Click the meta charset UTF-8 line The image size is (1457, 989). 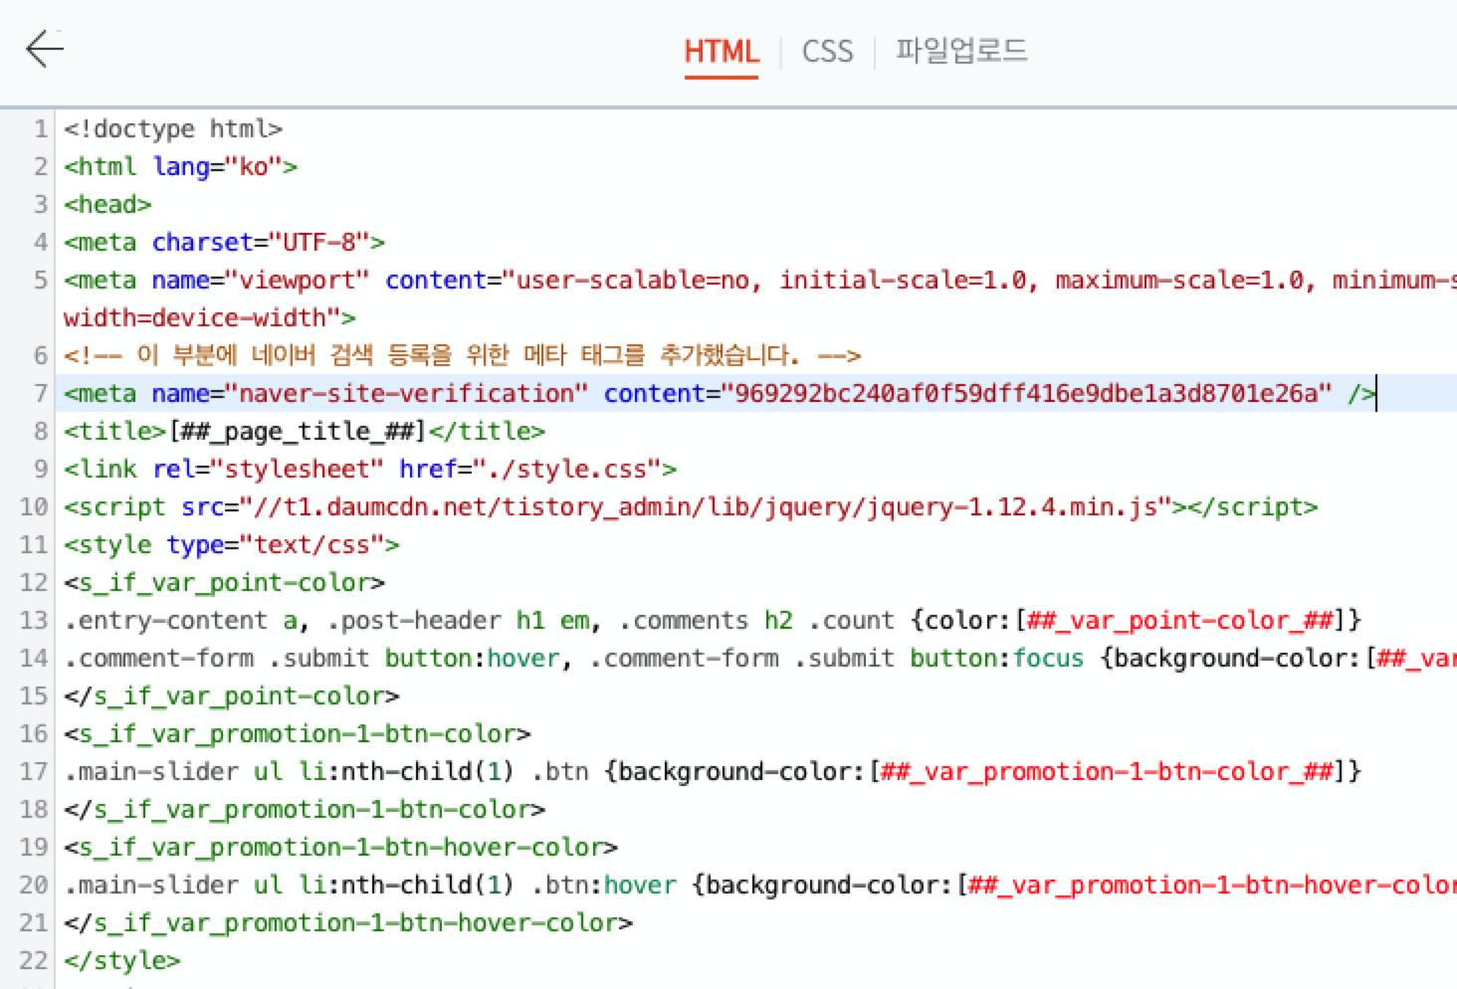click(x=224, y=242)
